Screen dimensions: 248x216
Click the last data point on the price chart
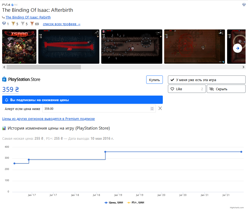coord(241,152)
